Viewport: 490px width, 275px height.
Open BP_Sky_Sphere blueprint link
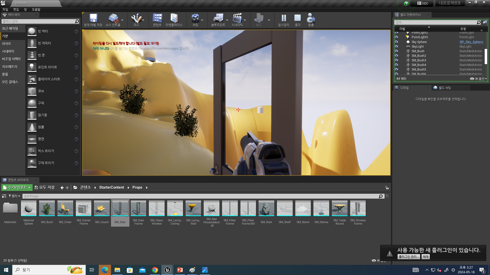click(471, 42)
